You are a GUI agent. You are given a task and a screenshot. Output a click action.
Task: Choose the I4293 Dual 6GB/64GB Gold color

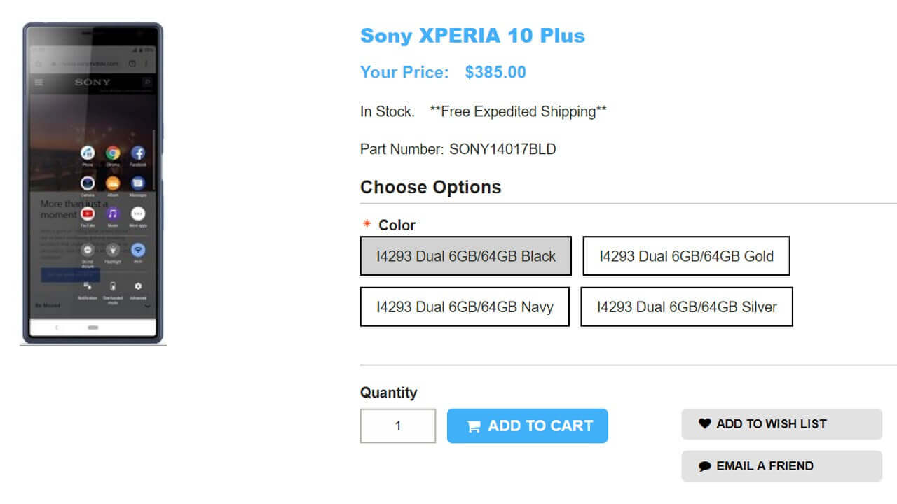[x=686, y=256]
